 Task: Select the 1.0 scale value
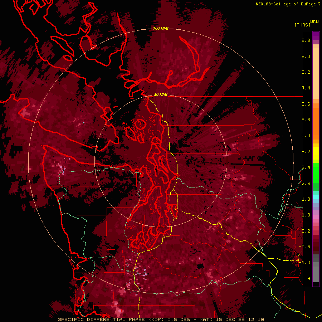[x=306, y=215]
